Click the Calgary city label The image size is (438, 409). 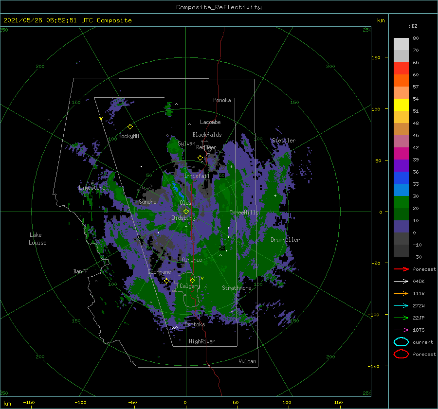coord(190,286)
